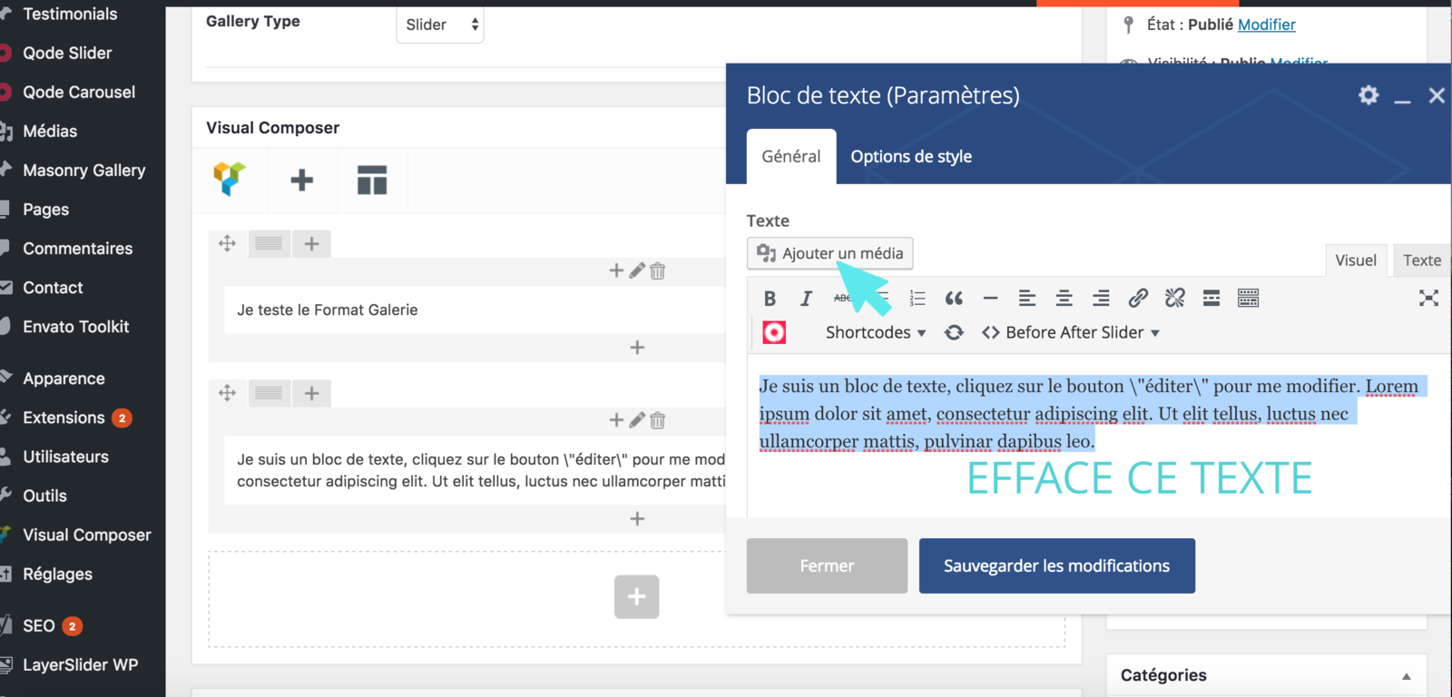
Task: Prepend an element to the Format Galerie column
Action: tap(616, 270)
